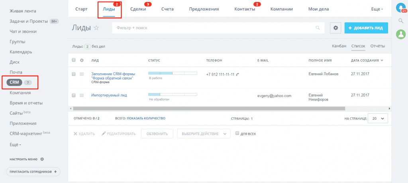
Task: Expand the НА СТРАНИЦЕ 20 dropdown
Action: (x=377, y=119)
